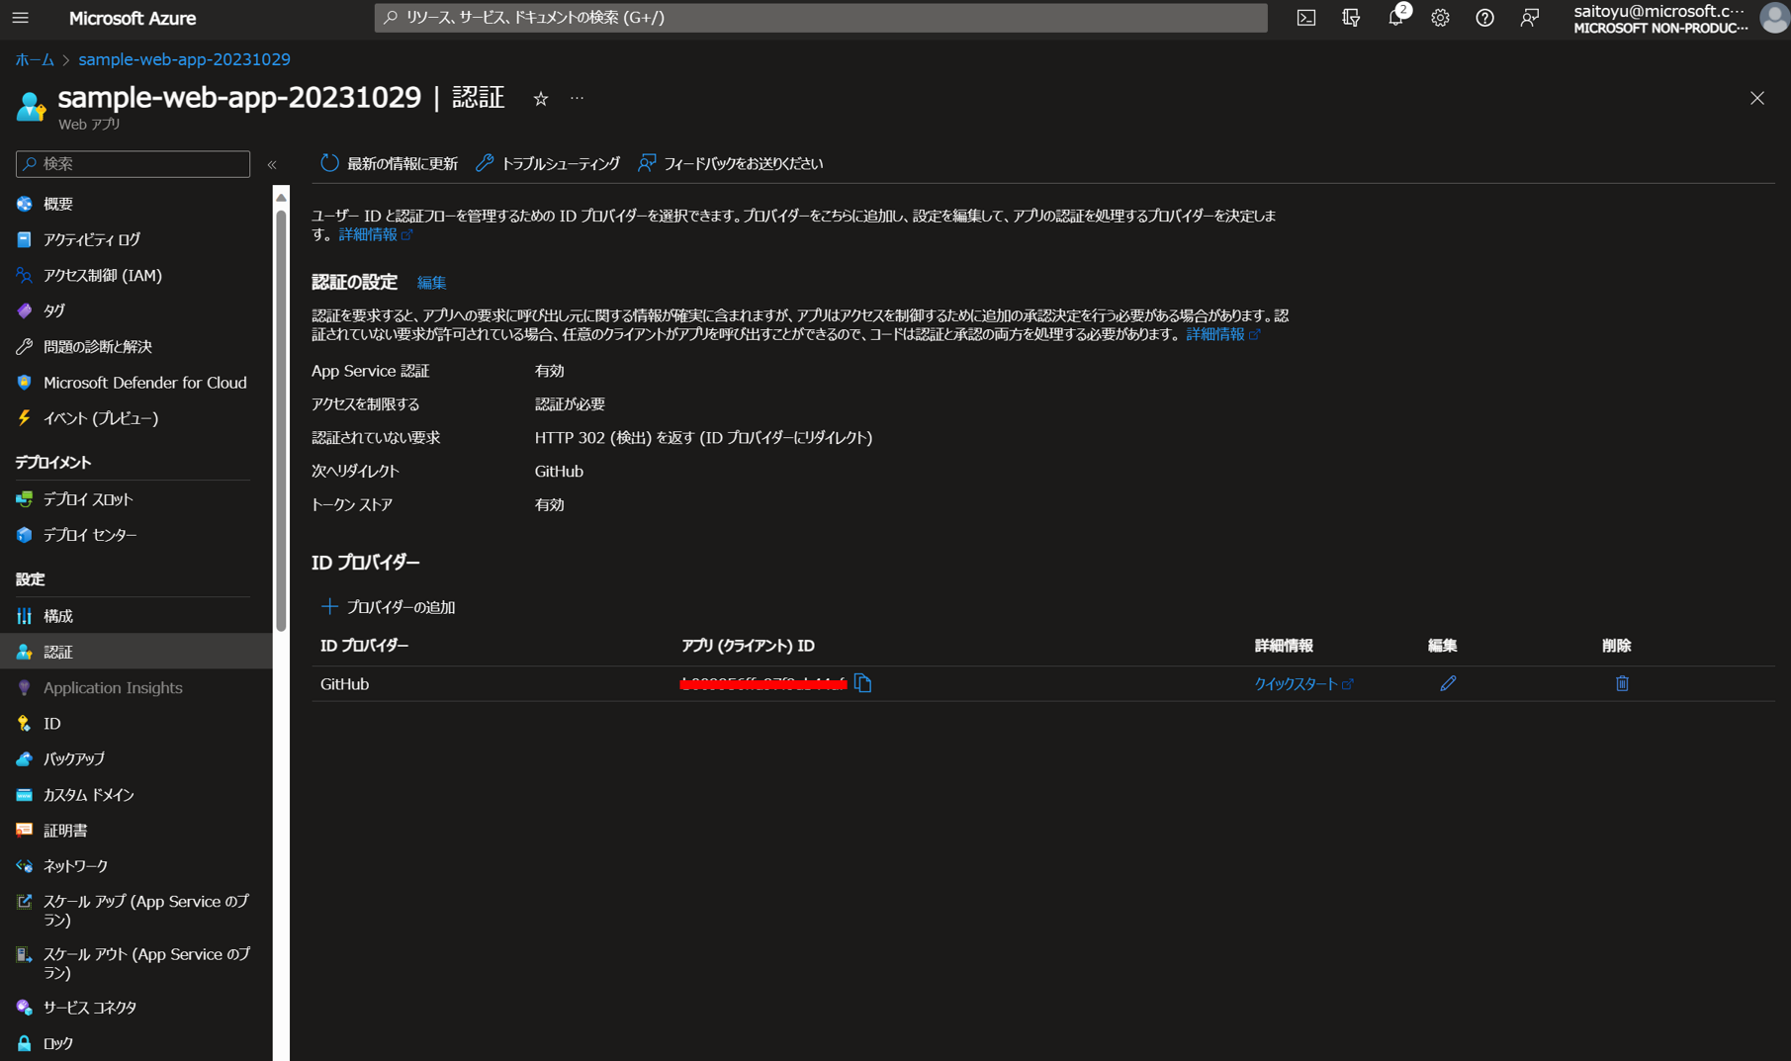
Task: Open portal settings gear
Action: point(1440,18)
